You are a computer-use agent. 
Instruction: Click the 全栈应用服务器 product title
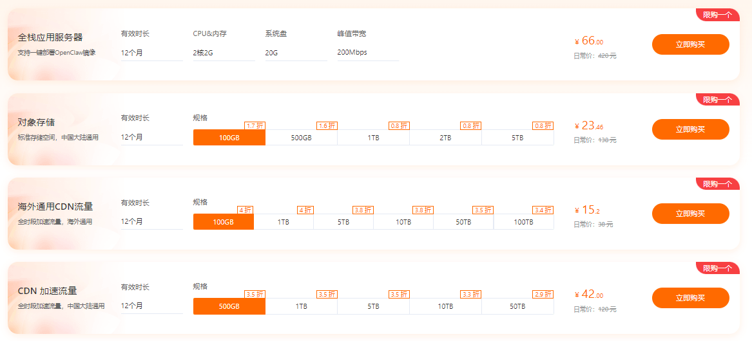(50, 37)
